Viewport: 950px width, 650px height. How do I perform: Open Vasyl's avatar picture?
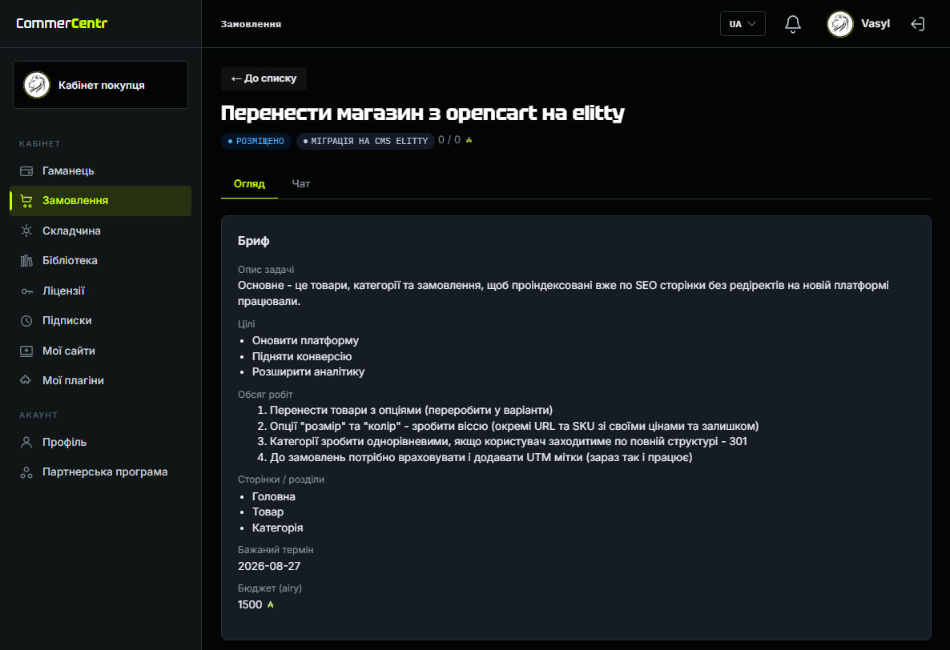tap(839, 23)
